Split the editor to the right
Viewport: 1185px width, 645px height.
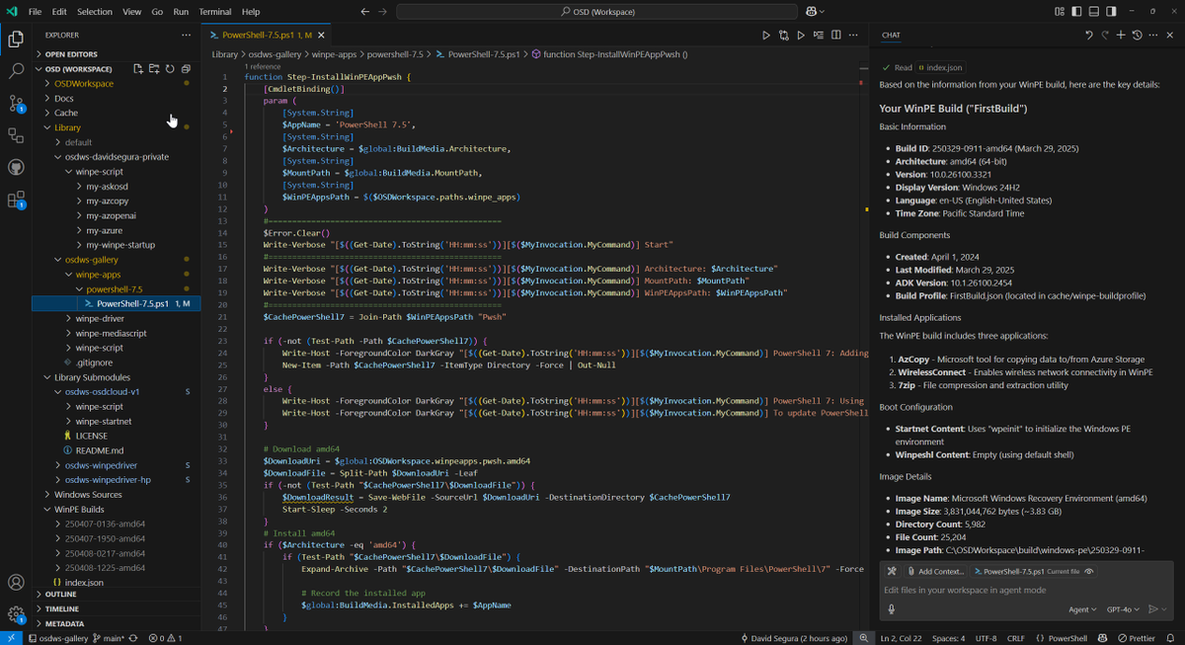[836, 35]
